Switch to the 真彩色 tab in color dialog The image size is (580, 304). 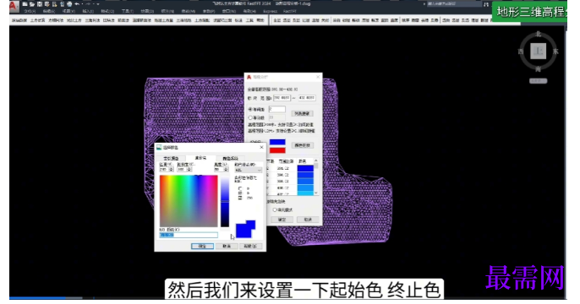tap(200, 158)
